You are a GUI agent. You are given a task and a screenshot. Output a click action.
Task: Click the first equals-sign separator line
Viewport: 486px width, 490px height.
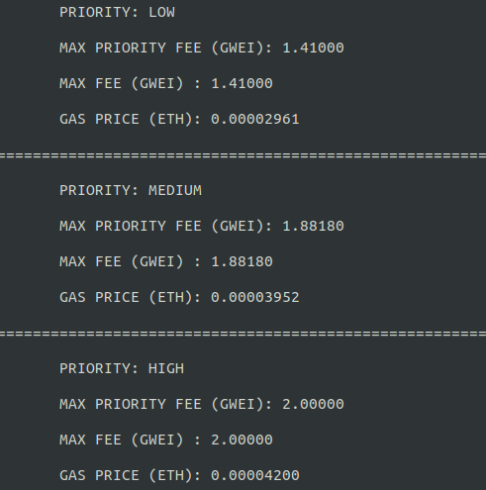[x=243, y=155]
